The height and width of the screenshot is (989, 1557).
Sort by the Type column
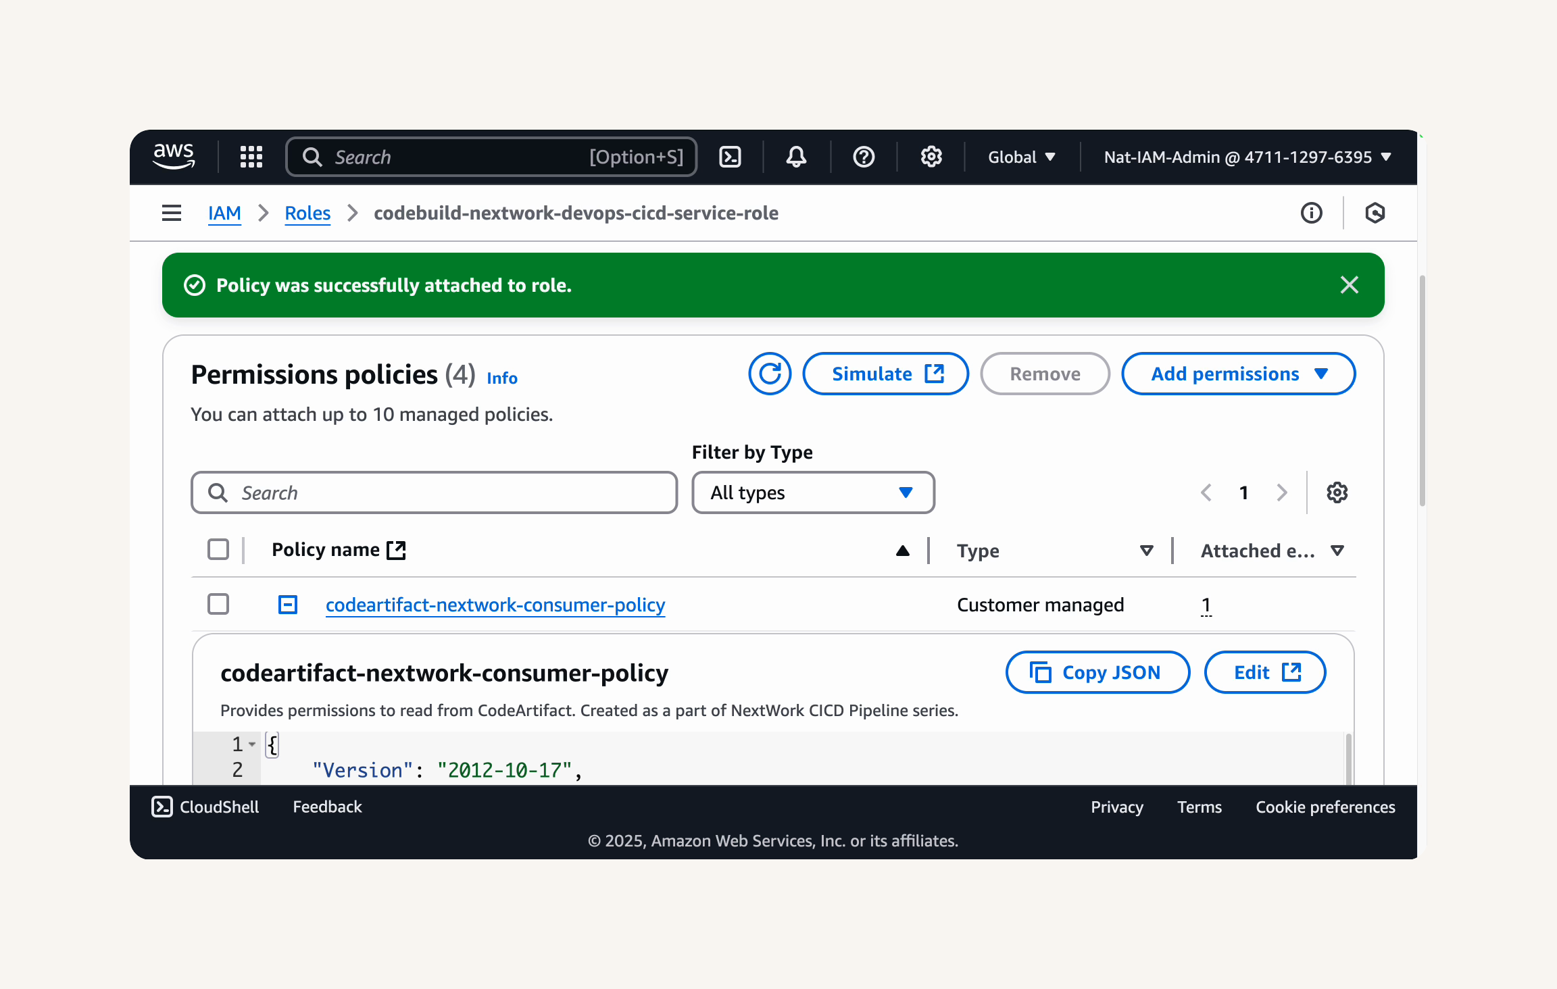1146,551
